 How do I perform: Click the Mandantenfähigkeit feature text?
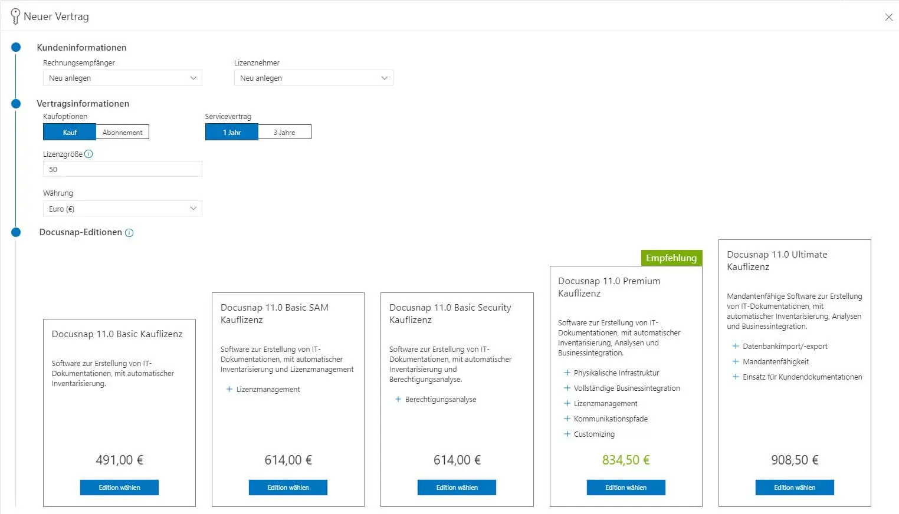[x=776, y=361]
